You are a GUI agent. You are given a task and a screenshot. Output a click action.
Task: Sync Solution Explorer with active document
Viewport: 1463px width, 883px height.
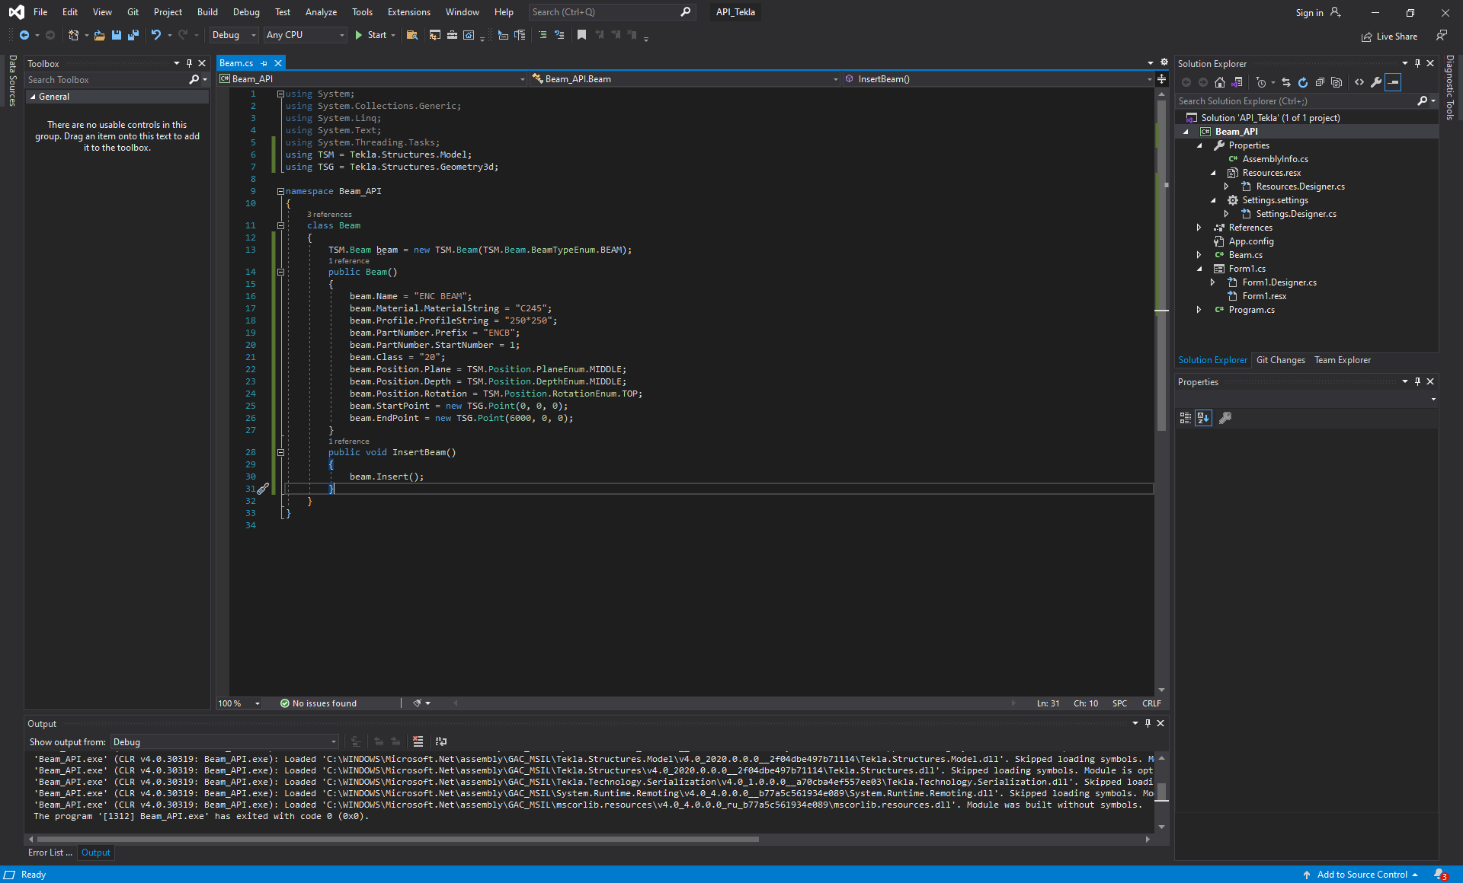pyautogui.click(x=1286, y=82)
